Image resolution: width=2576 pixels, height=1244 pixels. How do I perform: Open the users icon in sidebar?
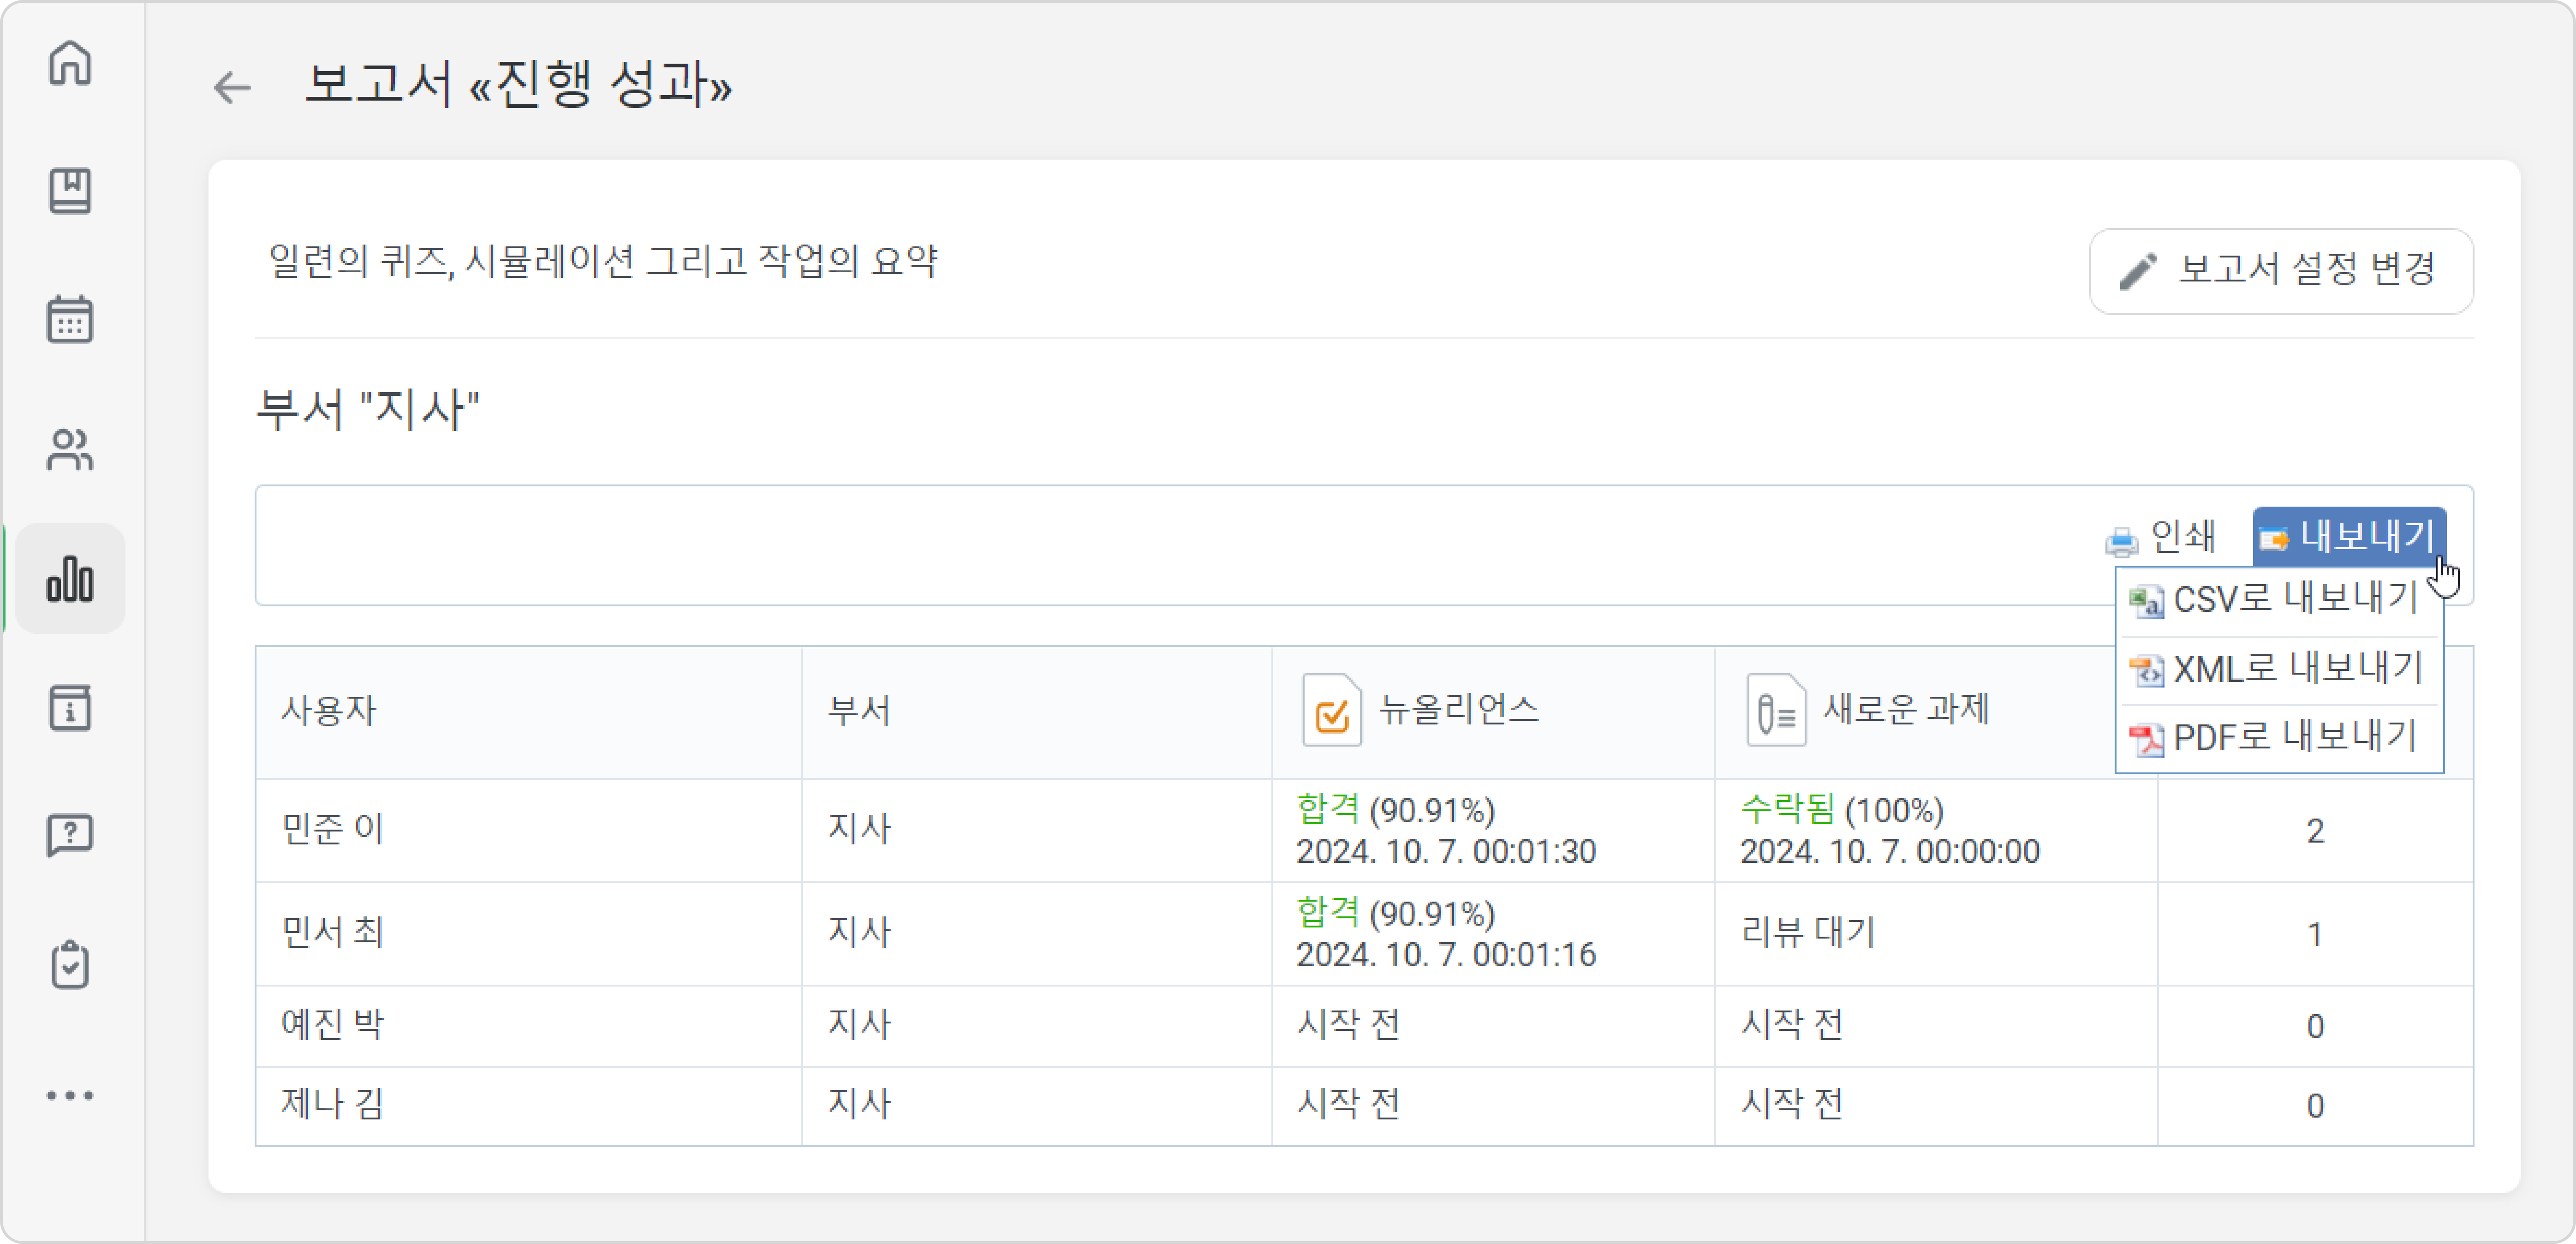(x=70, y=449)
